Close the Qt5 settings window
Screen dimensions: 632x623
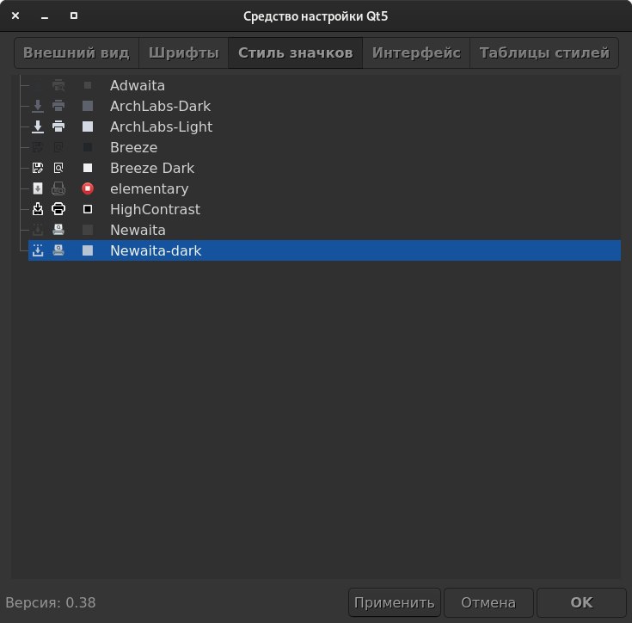(15, 15)
